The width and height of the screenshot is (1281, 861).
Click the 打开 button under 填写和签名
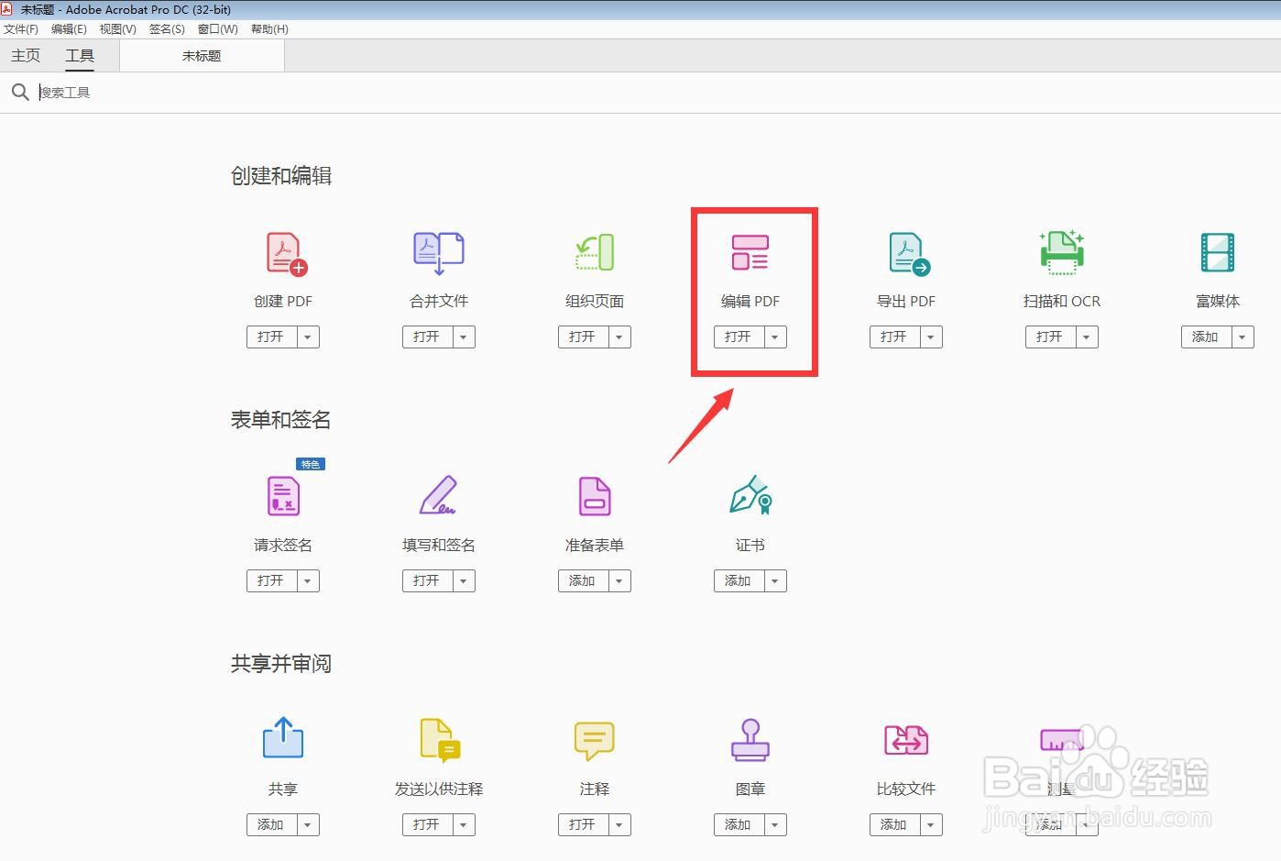427,580
